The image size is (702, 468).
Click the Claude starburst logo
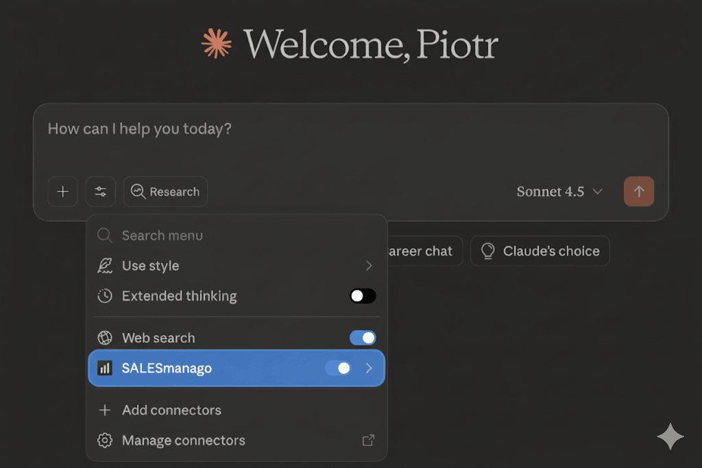pyautogui.click(x=216, y=43)
